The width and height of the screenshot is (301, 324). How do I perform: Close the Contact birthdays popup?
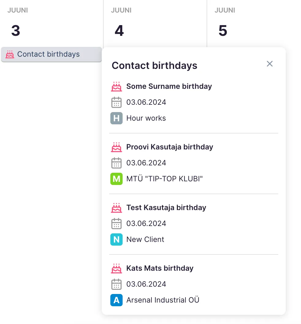click(x=269, y=64)
